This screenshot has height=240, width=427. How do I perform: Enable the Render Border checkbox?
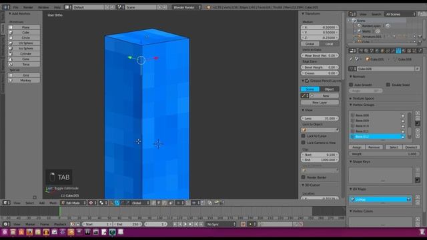tap(304, 177)
